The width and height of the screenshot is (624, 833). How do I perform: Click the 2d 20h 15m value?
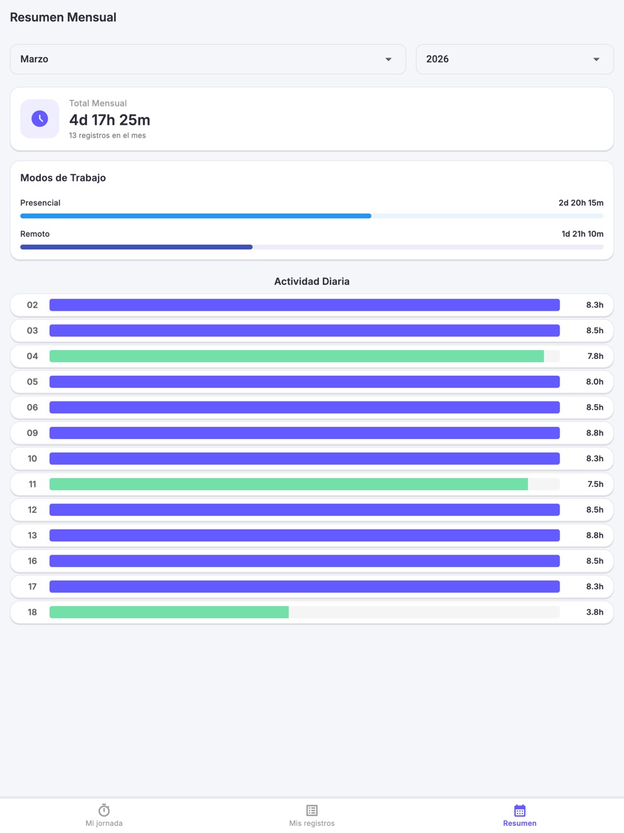pyautogui.click(x=581, y=203)
